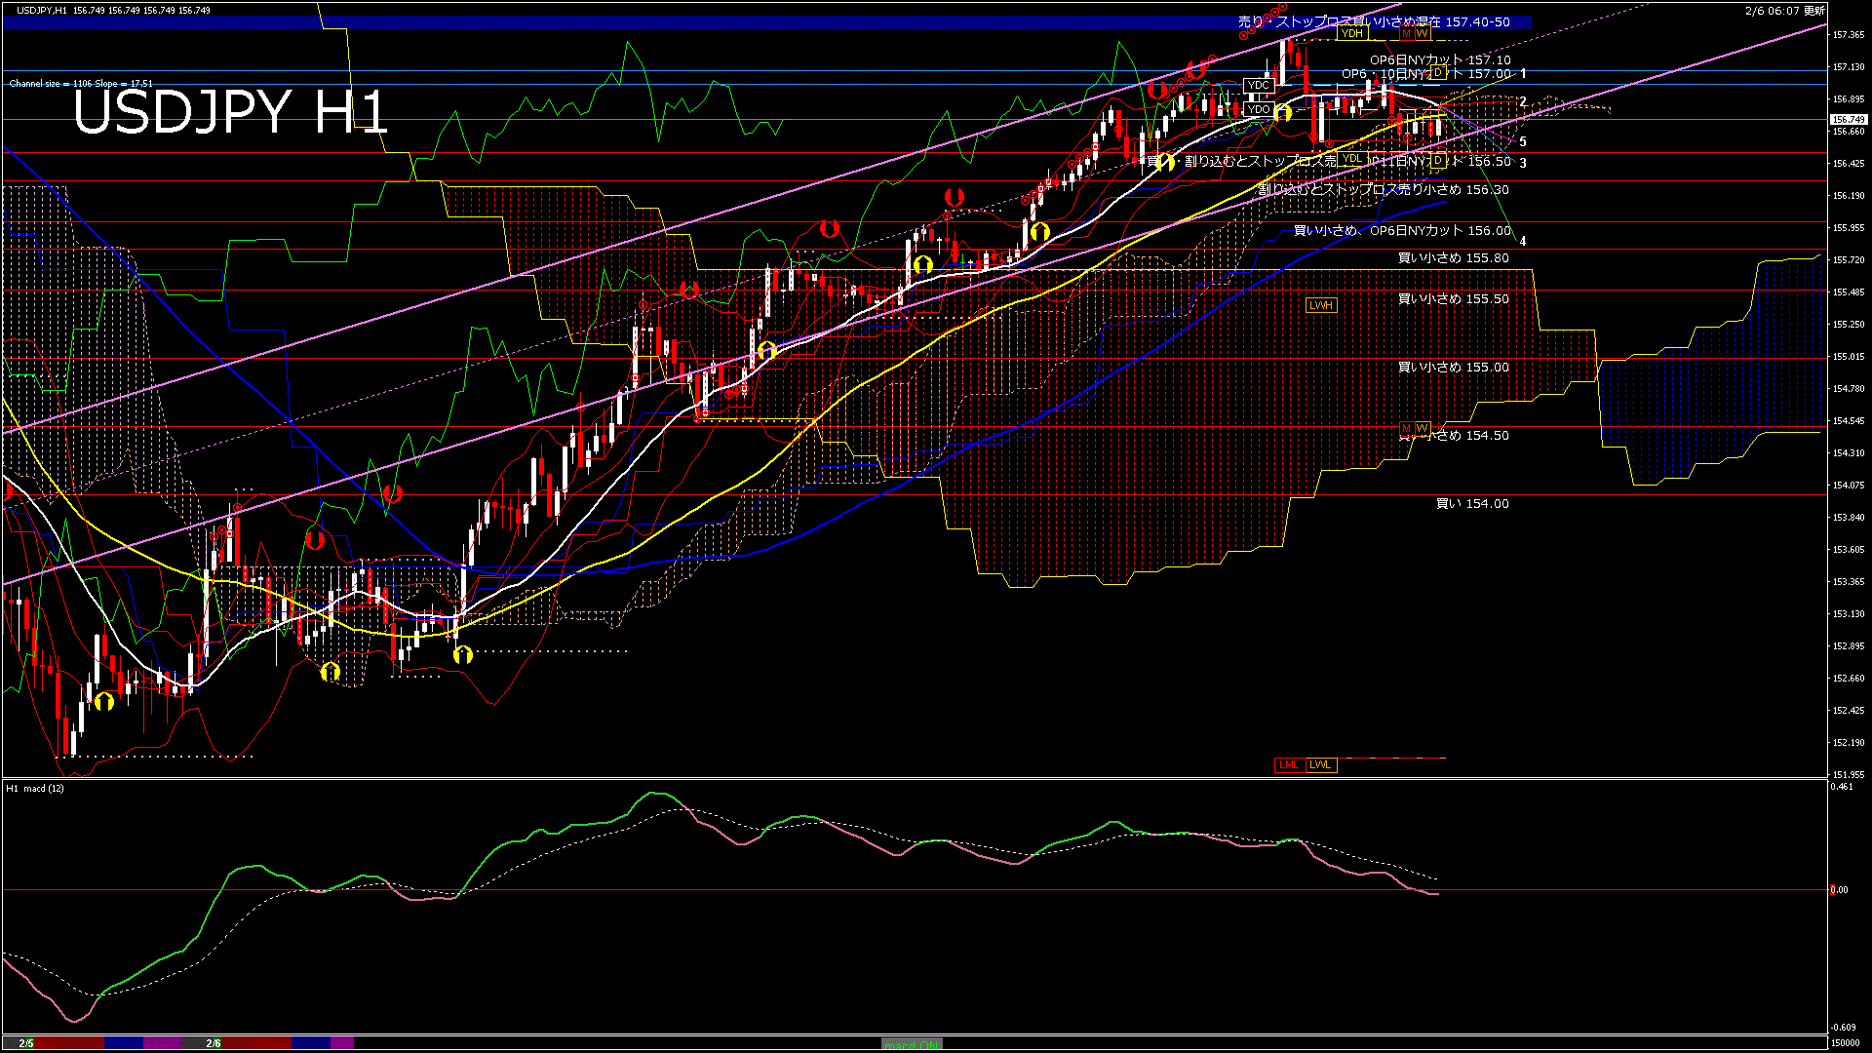Click the red M label beside YDH

point(1406,34)
